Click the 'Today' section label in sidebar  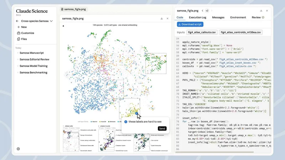(x=19, y=48)
